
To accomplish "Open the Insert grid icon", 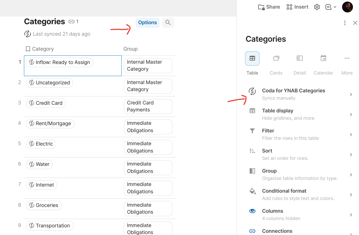I will tap(289, 7).
